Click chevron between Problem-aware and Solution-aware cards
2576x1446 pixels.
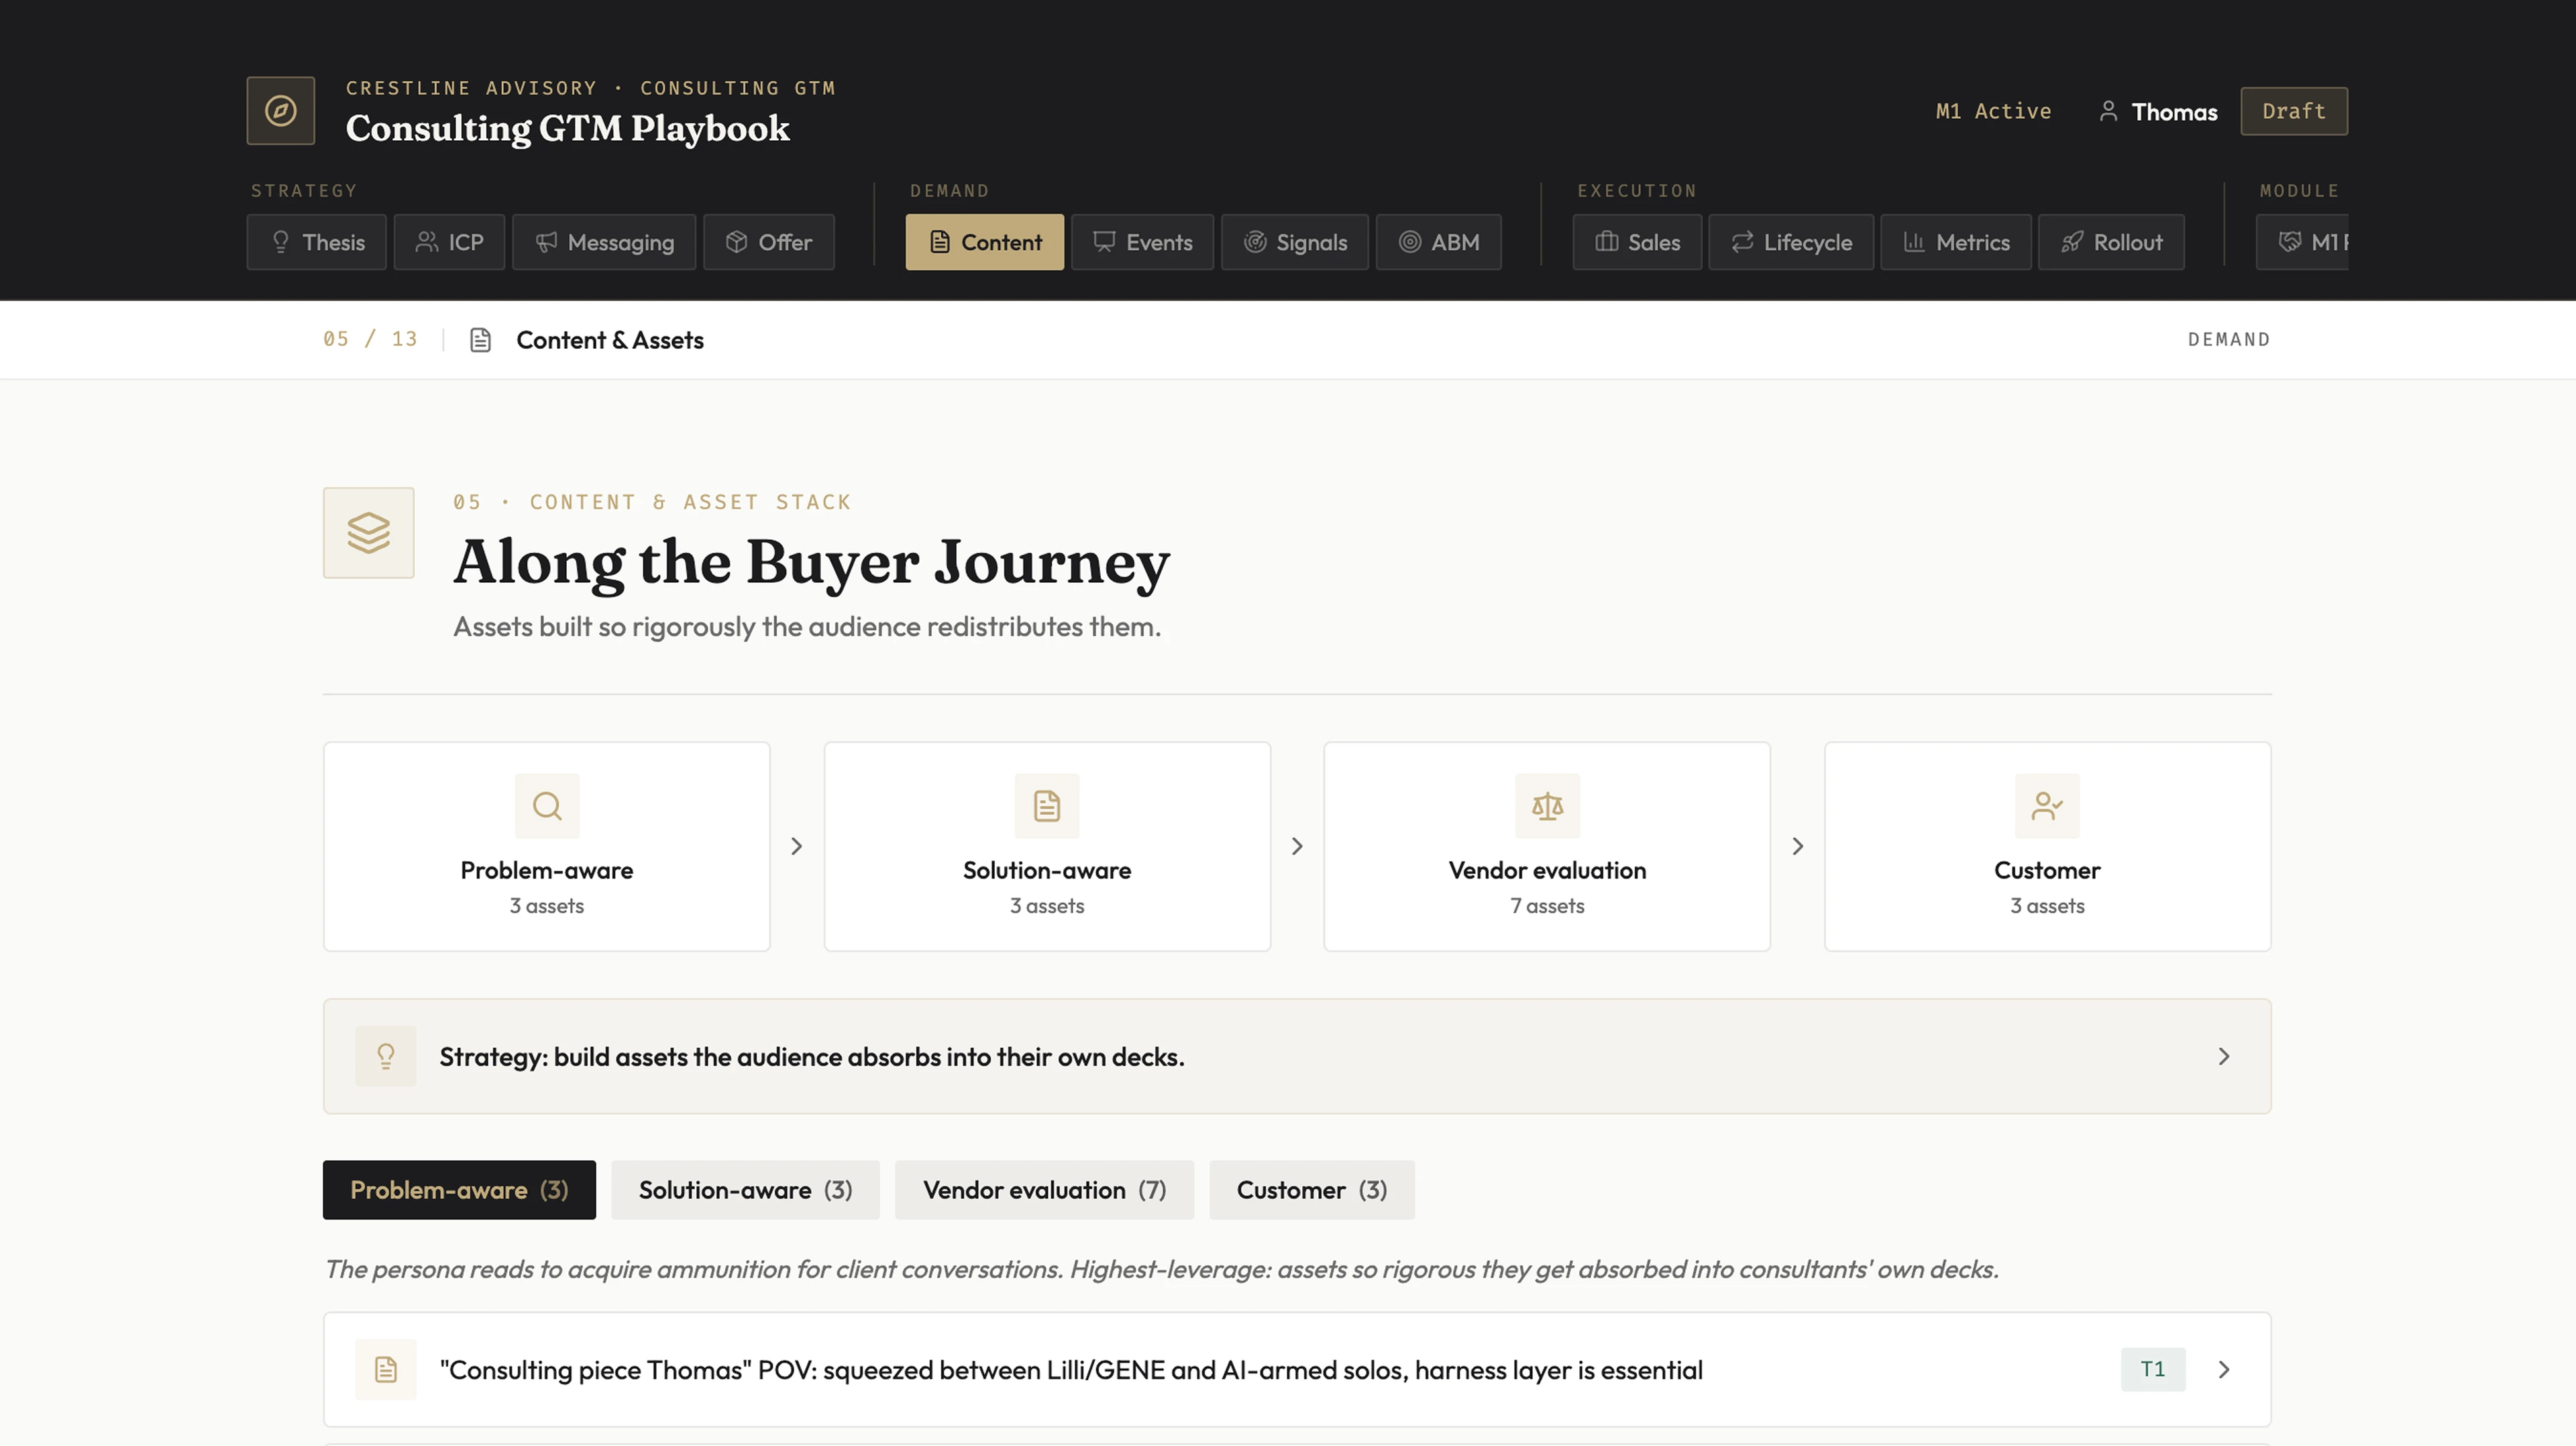coord(797,847)
